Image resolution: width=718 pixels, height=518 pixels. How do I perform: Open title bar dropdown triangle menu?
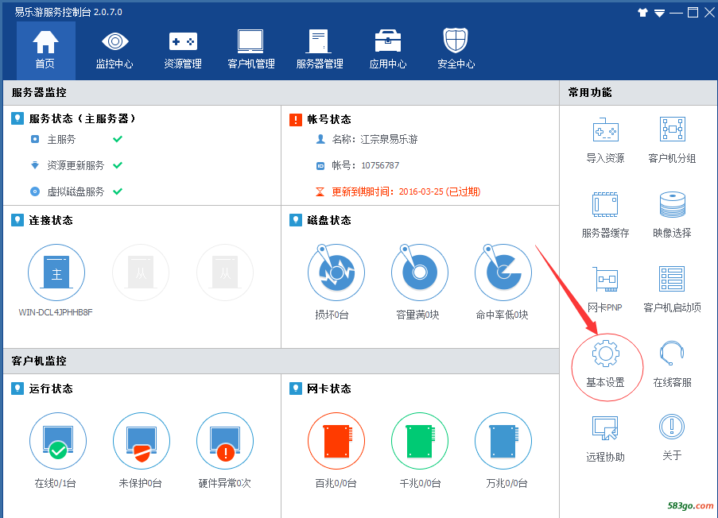(659, 14)
